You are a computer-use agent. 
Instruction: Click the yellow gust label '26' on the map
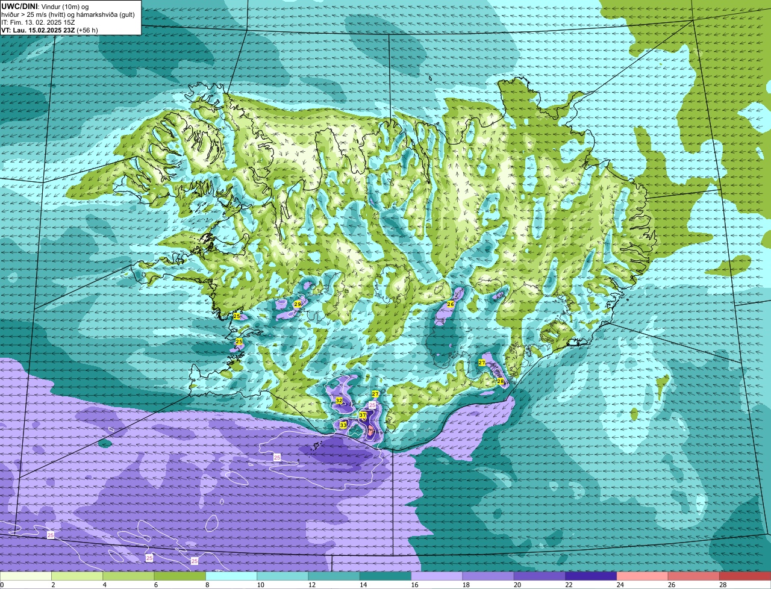(x=450, y=304)
